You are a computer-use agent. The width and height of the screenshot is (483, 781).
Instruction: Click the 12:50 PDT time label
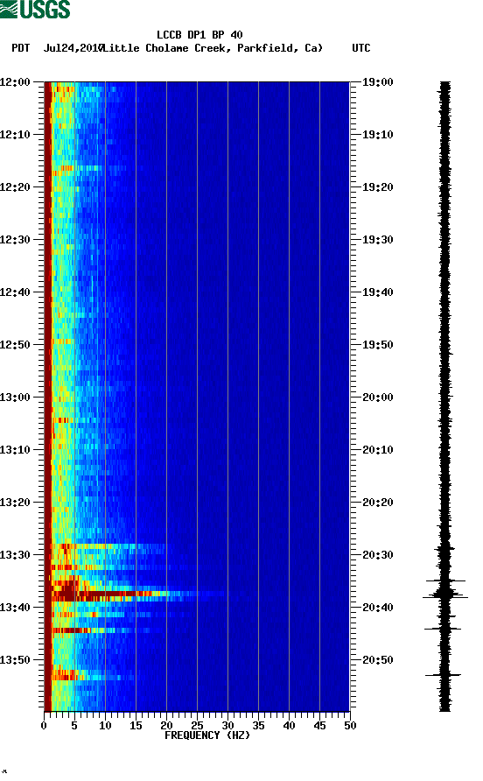point(16,345)
